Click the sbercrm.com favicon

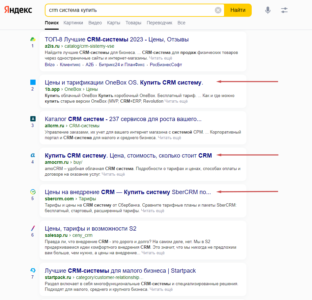coord(33,192)
